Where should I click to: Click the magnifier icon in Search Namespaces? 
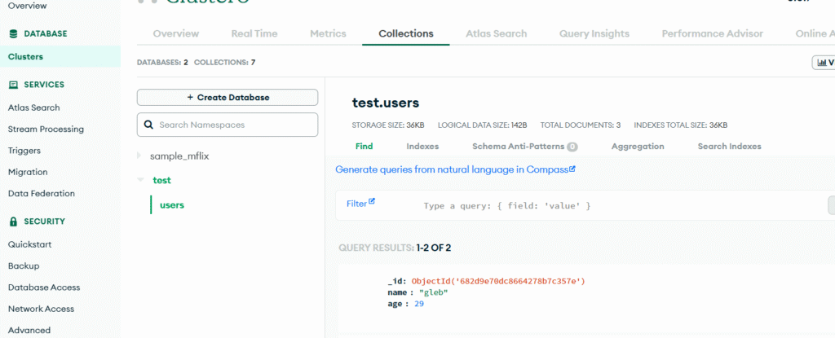click(148, 125)
